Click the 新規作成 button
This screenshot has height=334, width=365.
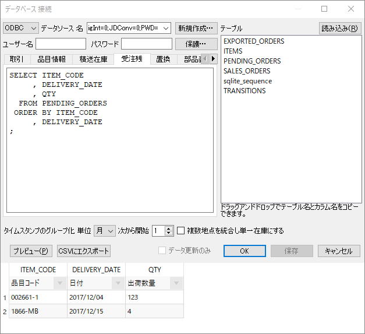pos(196,28)
